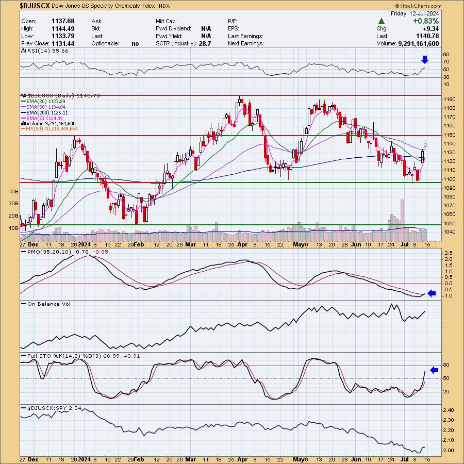This screenshot has height=464, width=464.
Task: Click the +0.83% percent change
Action: tap(426, 21)
